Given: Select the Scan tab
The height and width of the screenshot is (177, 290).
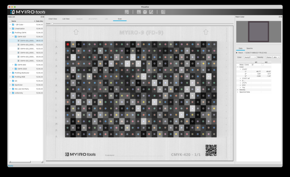Looking at the screenshot, I should click(120, 19).
